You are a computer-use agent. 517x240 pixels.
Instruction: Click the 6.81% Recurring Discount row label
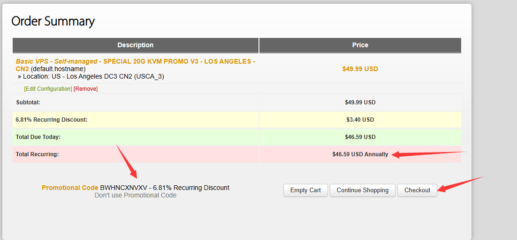[52, 120]
